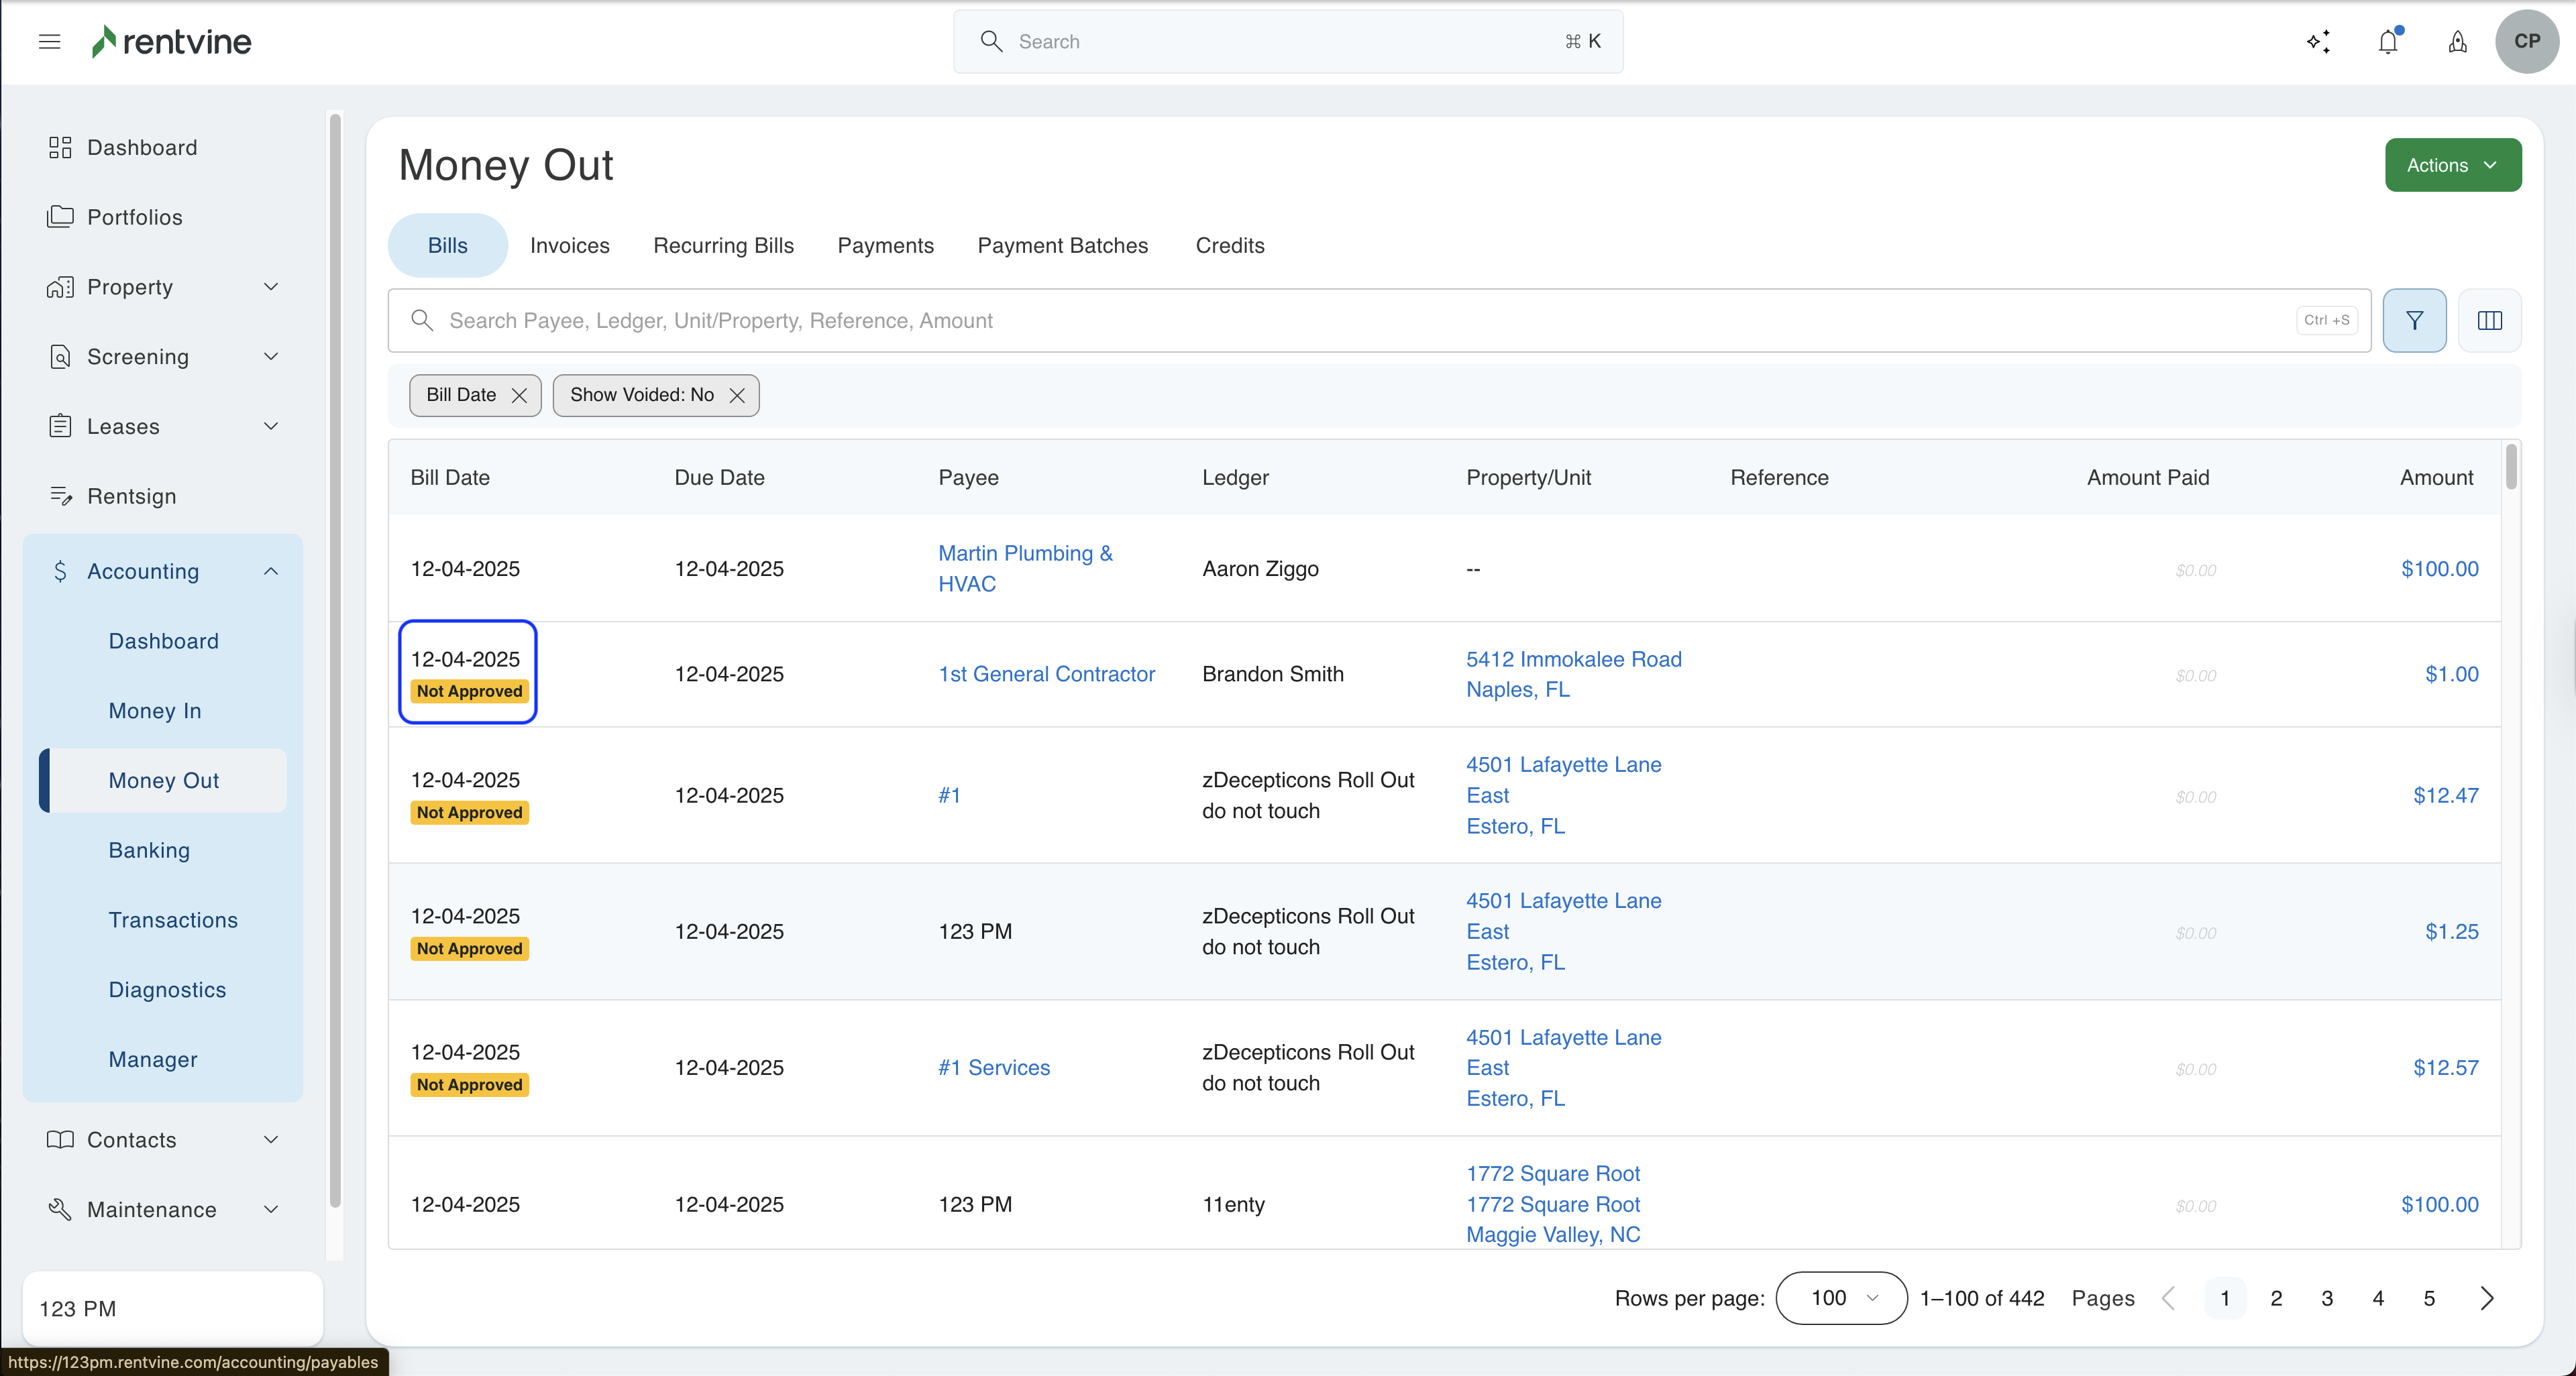Open the Actions dropdown button
The image size is (2576, 1376).
point(2452,165)
